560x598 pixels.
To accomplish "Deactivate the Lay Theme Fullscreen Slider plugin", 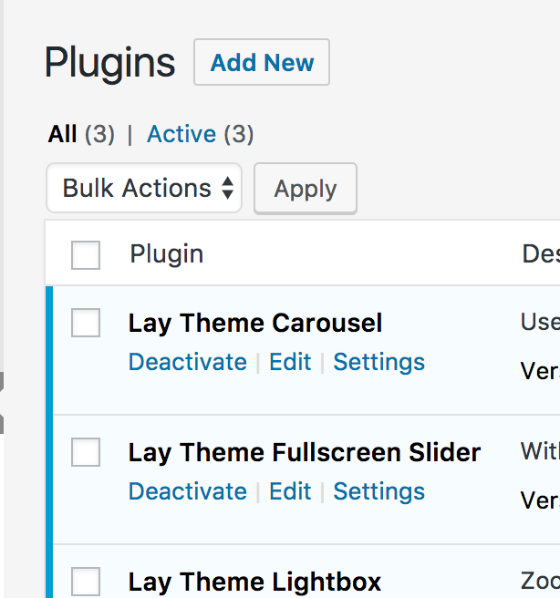I will click(187, 491).
